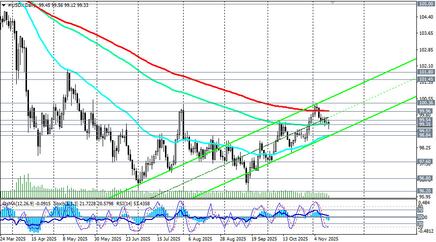Select the 99.54 price level label
The height and width of the screenshot is (242, 436).
click(x=425, y=120)
